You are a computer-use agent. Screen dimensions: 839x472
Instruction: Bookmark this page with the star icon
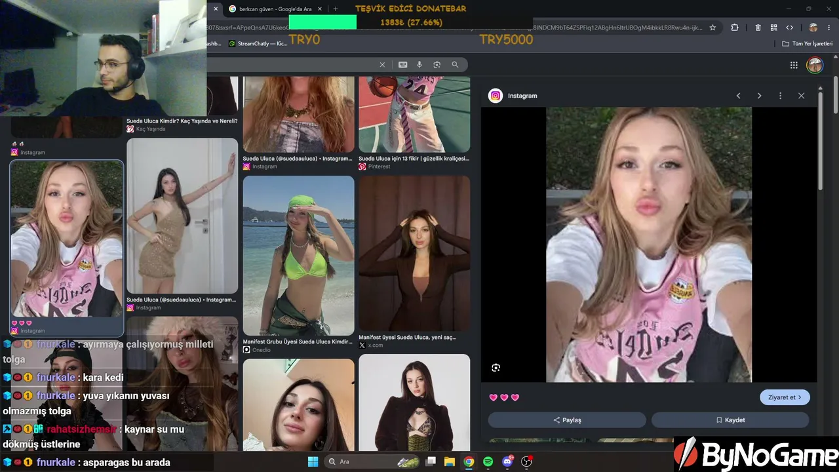point(712,28)
